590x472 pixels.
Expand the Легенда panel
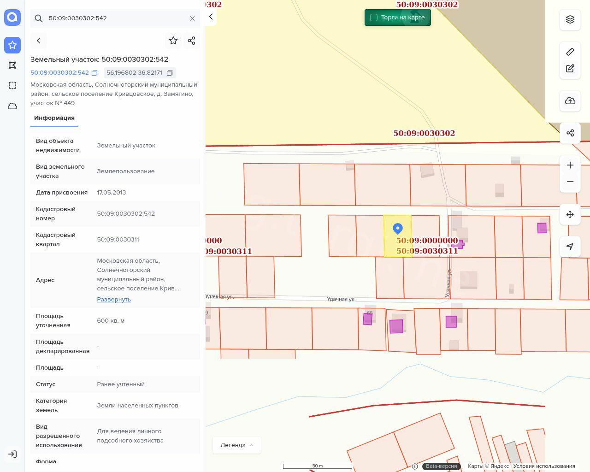coord(236,445)
